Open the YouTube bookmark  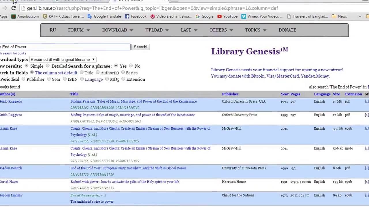tap(227, 16)
